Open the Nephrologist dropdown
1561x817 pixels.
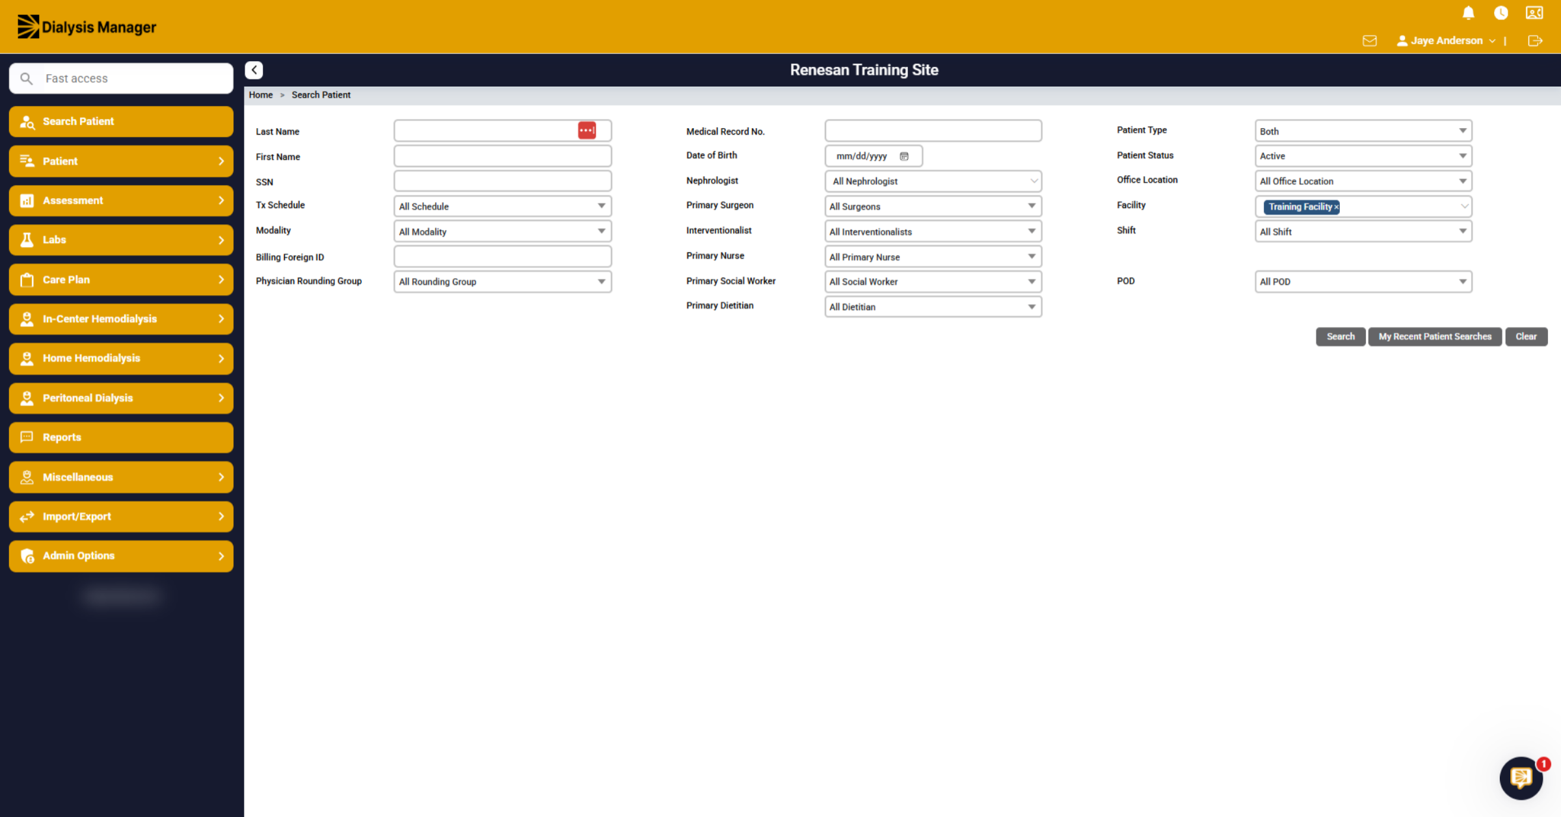click(933, 181)
